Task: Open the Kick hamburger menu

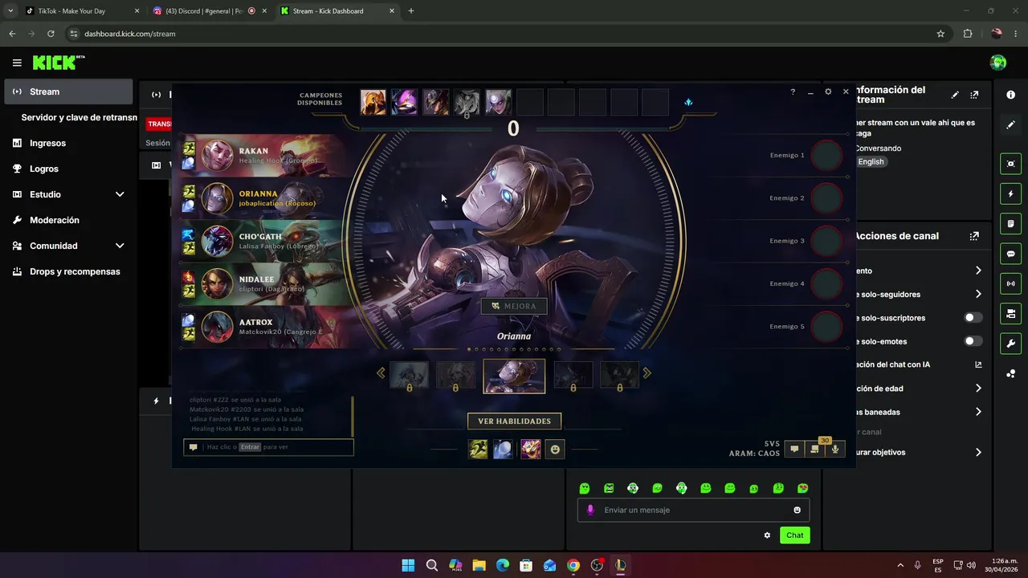Action: (x=17, y=63)
